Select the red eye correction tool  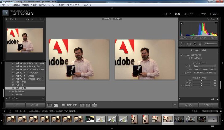[195, 44]
